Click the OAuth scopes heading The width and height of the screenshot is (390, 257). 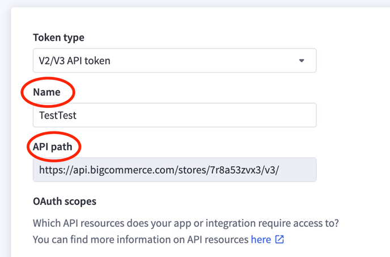point(65,201)
